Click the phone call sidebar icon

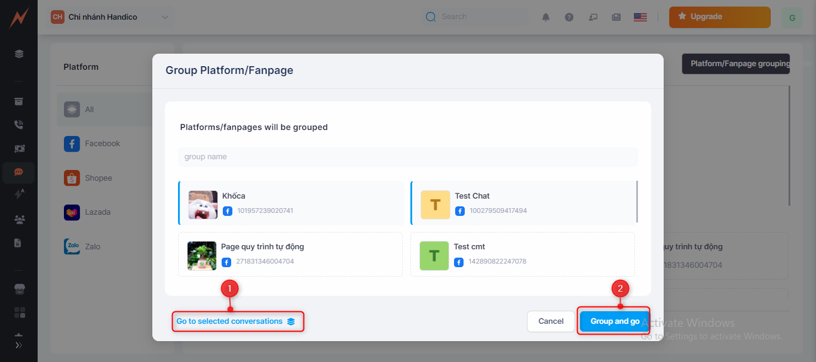tap(19, 125)
